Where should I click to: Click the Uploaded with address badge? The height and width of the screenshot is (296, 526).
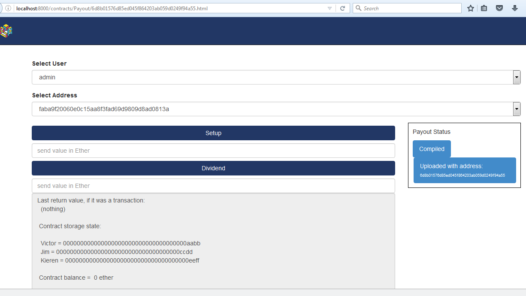pyautogui.click(x=465, y=170)
